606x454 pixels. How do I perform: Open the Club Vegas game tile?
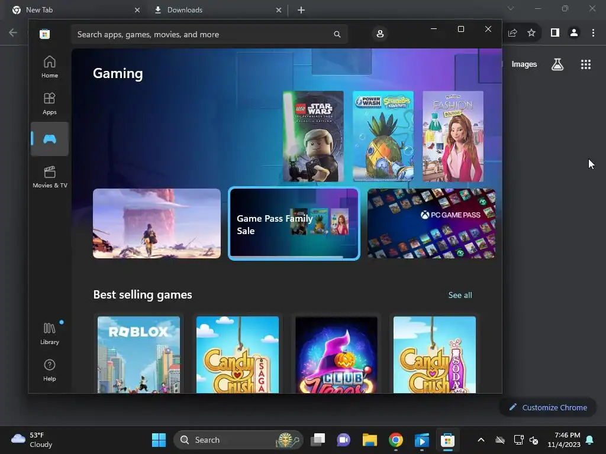[x=336, y=355]
